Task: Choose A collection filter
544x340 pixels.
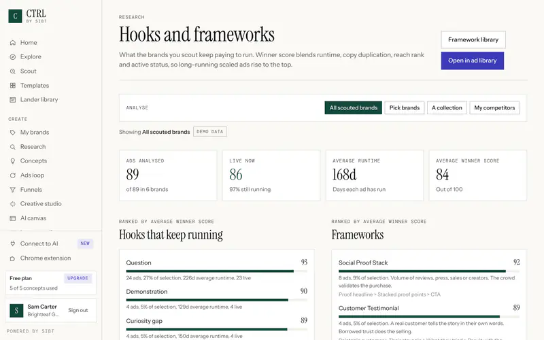Action: [x=447, y=108]
